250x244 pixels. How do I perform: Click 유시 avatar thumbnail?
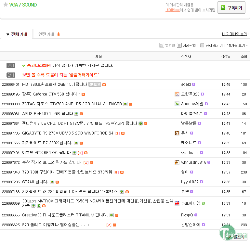[x=177, y=133]
